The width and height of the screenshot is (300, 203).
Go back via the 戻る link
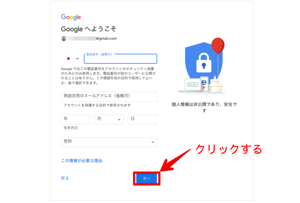[65, 178]
